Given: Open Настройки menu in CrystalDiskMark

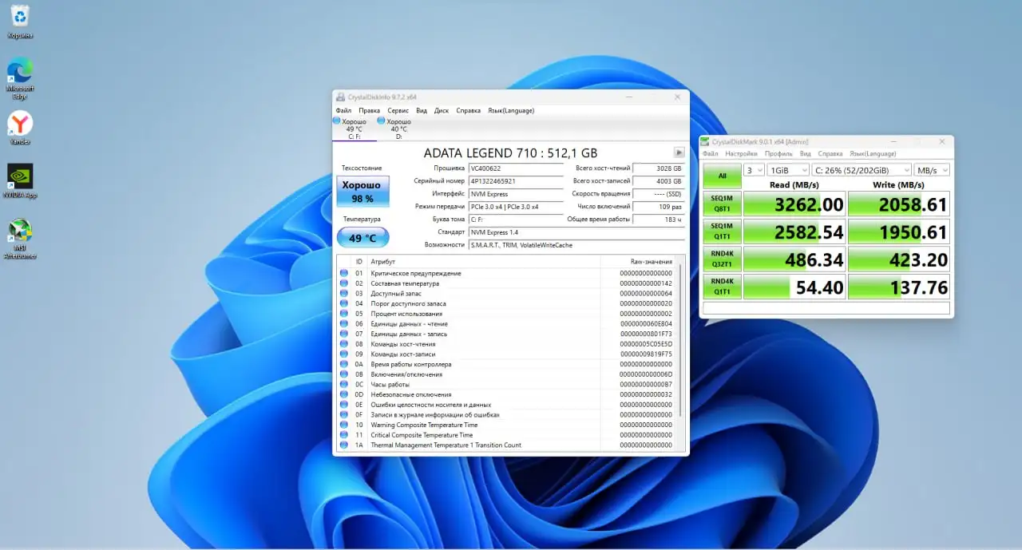Looking at the screenshot, I should point(741,153).
